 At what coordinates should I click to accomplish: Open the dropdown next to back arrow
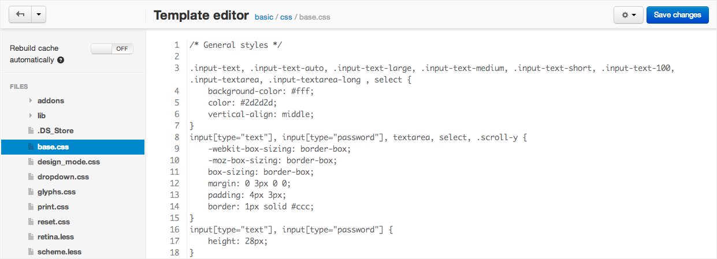coord(38,15)
